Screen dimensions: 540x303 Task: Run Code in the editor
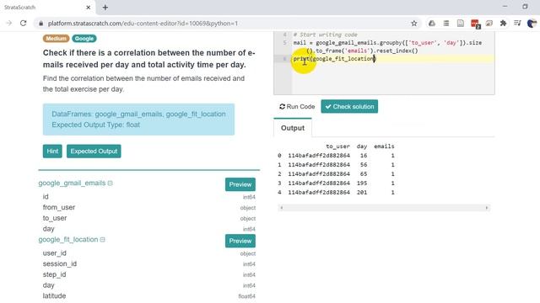297,107
